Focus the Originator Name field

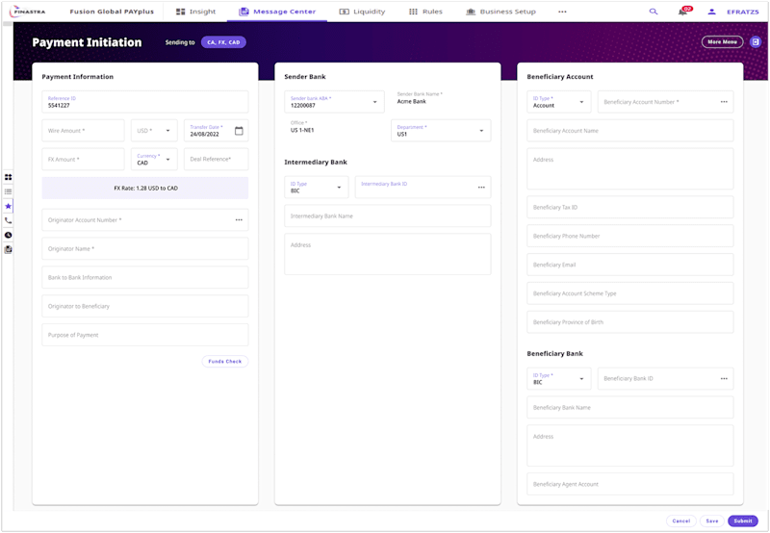point(145,249)
